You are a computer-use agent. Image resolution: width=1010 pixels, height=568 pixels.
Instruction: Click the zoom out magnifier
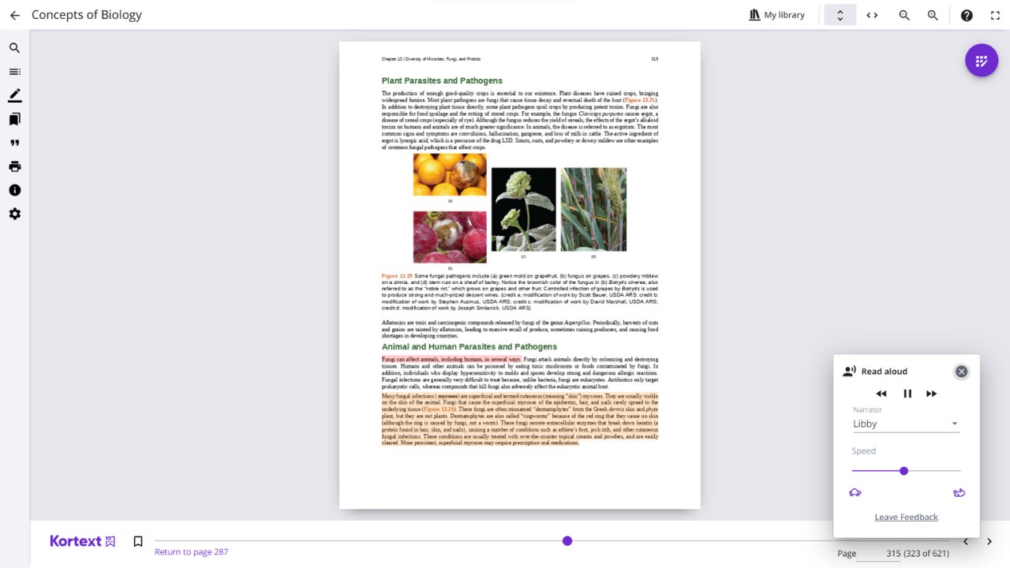pyautogui.click(x=904, y=15)
